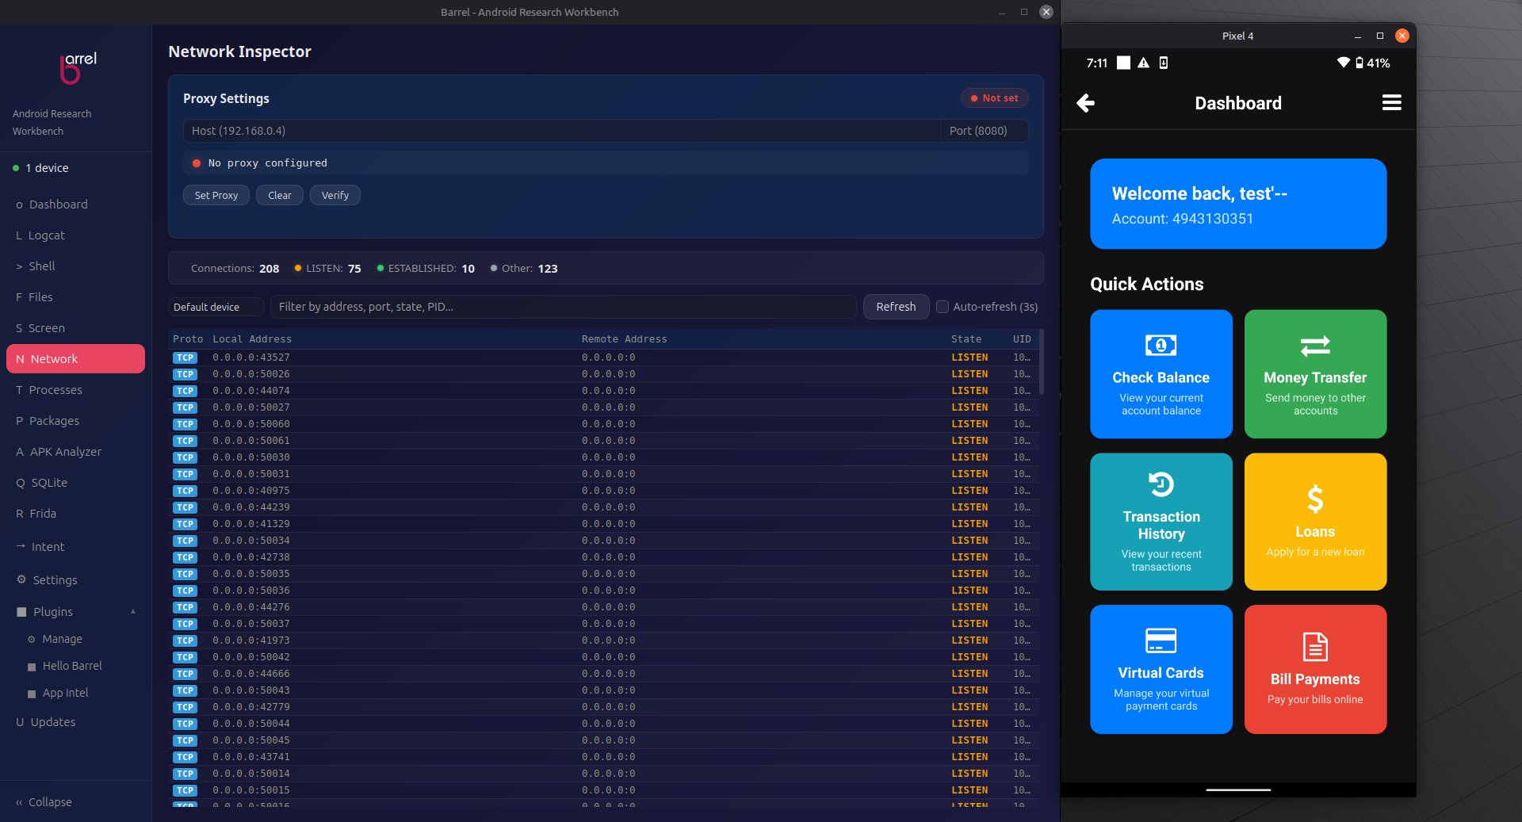
Task: Click the TCP badge for port 43527
Action: click(185, 357)
